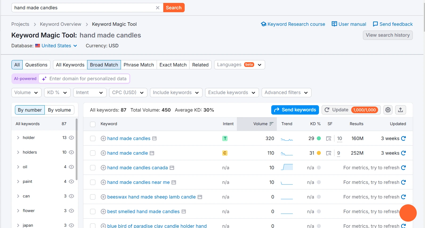The image size is (425, 228).
Task: Click the Send keywords button
Action: tap(295, 110)
